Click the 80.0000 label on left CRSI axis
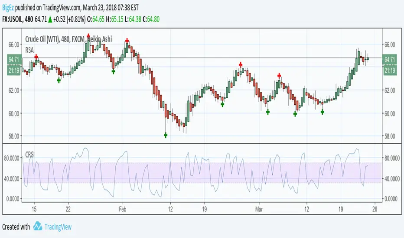The height and width of the screenshot is (238, 404). (12, 158)
